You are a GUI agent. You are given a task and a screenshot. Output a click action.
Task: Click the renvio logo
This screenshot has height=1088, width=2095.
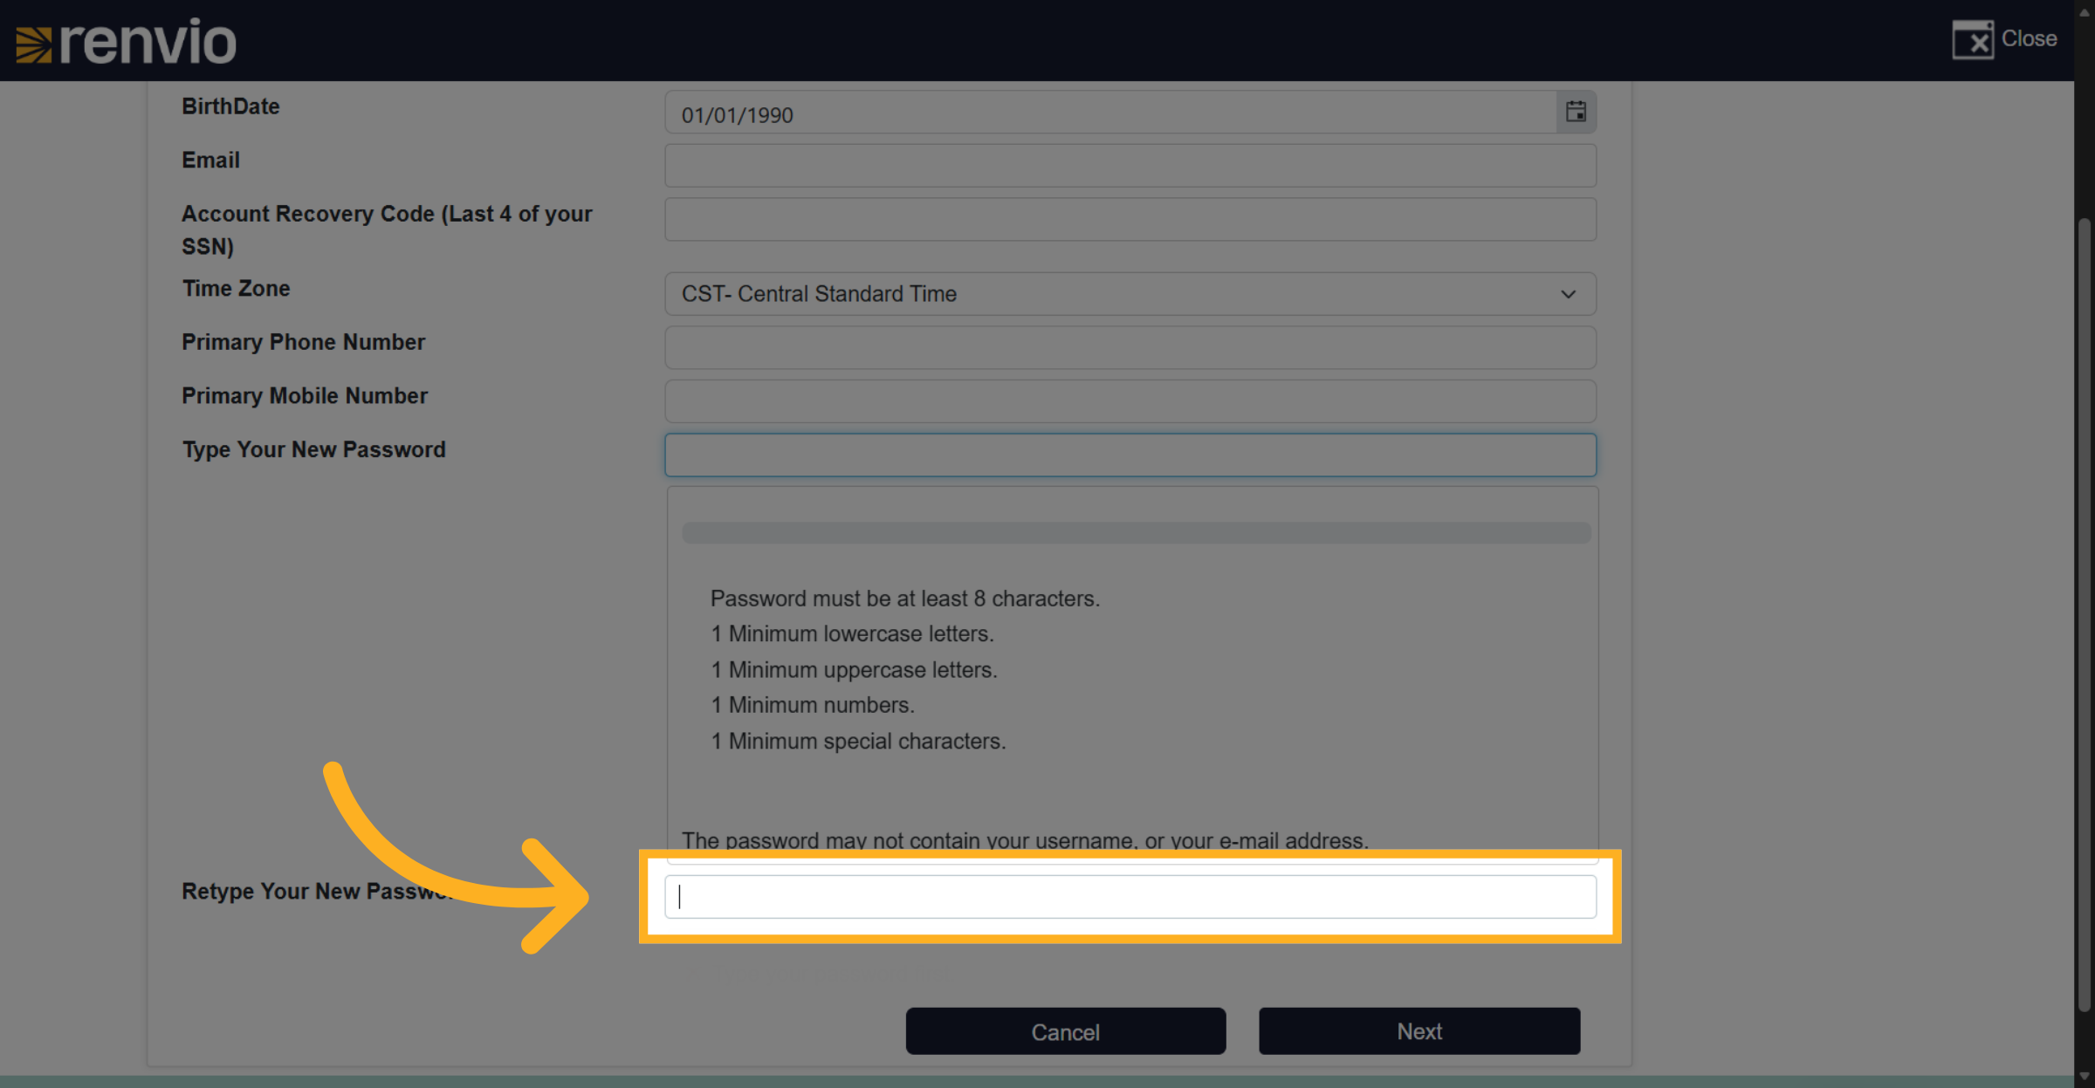pyautogui.click(x=127, y=41)
